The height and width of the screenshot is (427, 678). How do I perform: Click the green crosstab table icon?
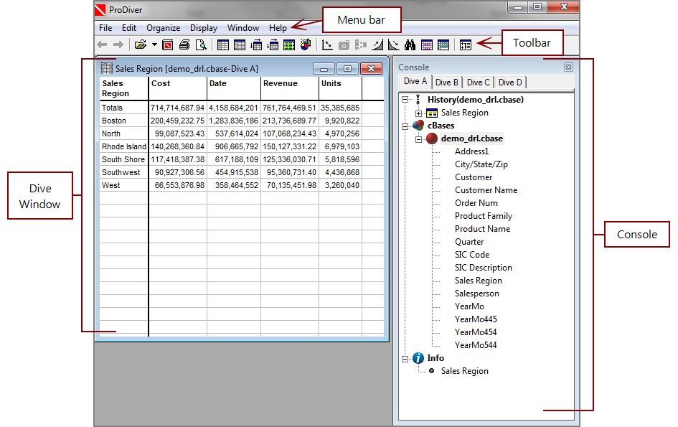(289, 45)
